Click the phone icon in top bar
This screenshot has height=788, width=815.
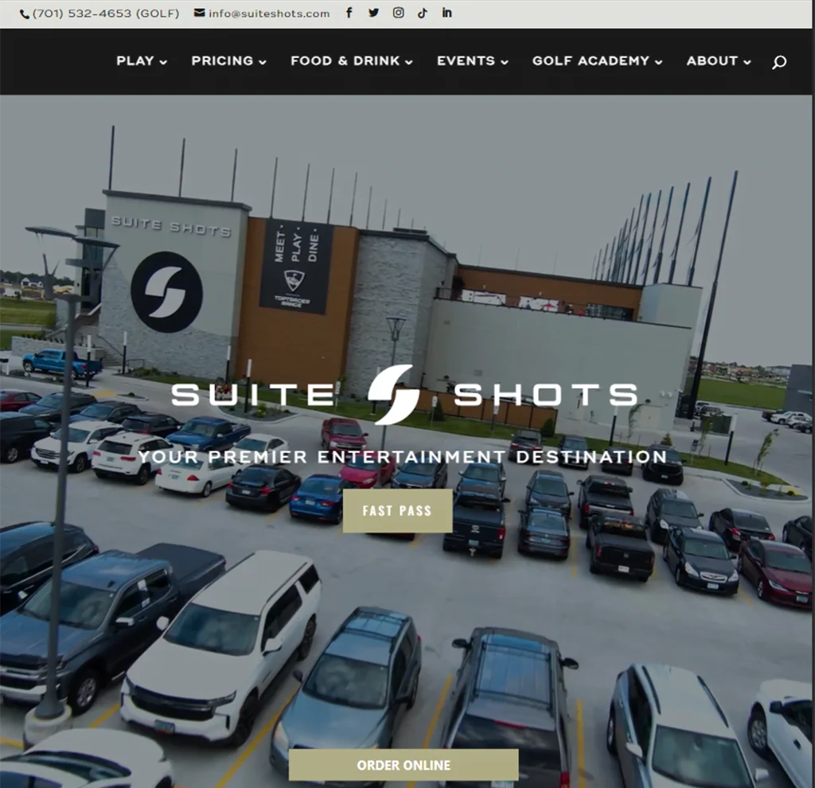[25, 14]
